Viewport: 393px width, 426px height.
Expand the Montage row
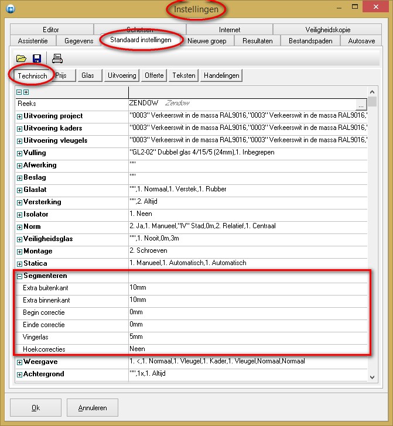(x=19, y=252)
